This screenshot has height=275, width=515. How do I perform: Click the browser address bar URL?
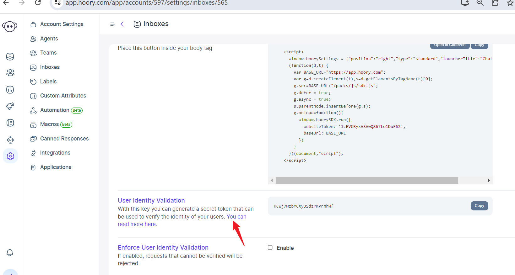click(147, 3)
